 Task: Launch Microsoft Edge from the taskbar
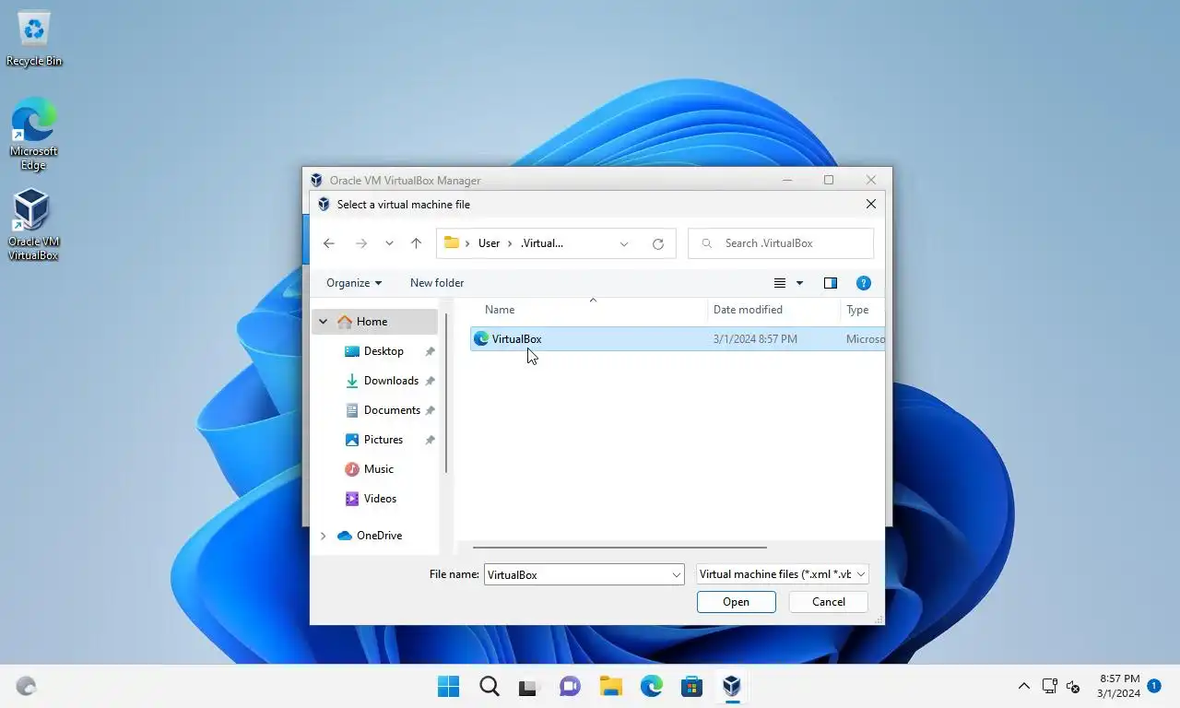click(x=652, y=686)
